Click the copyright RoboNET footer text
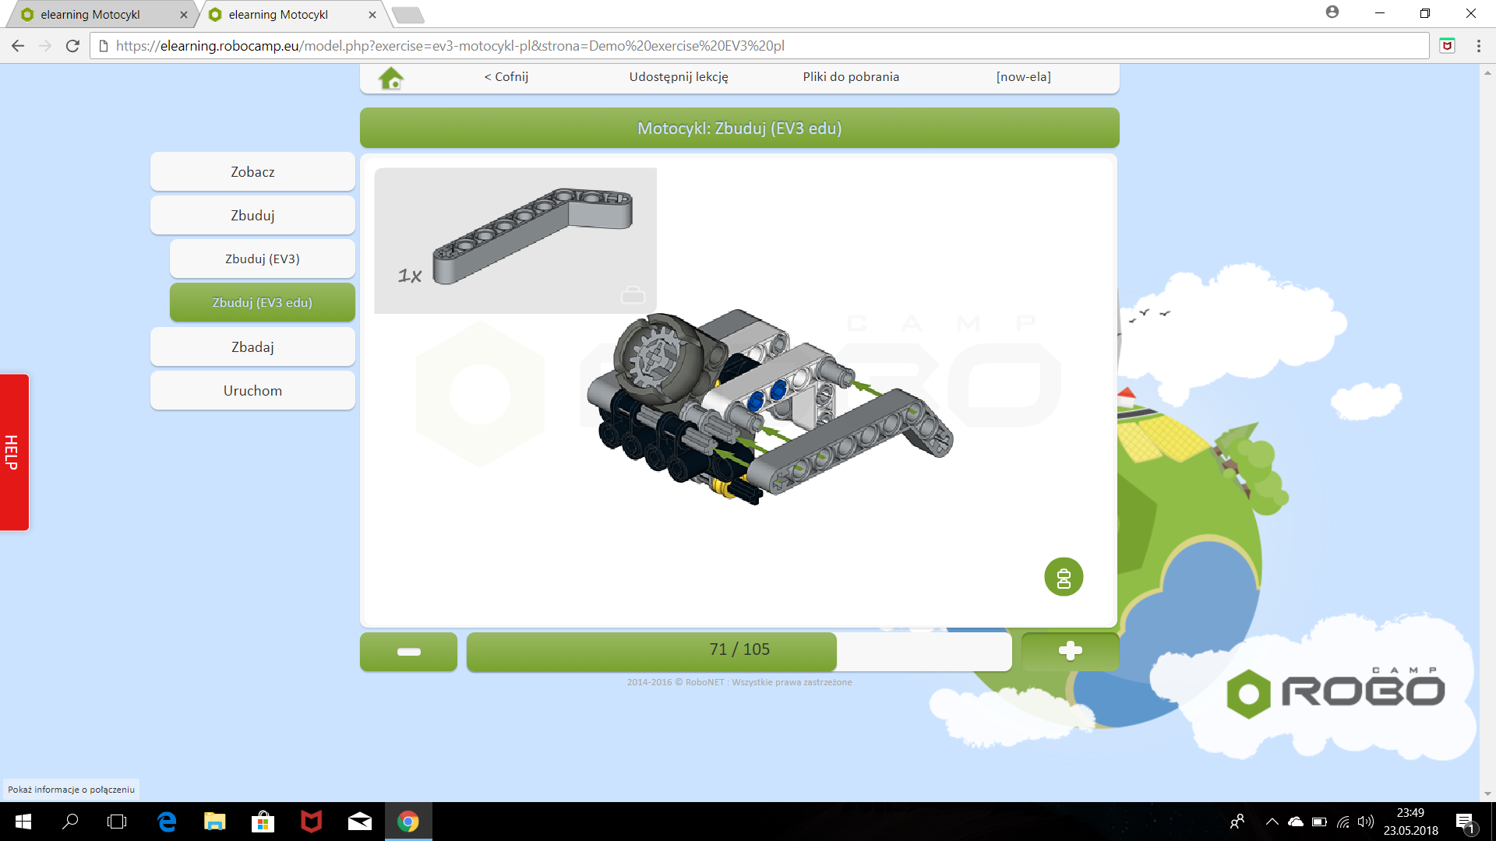This screenshot has height=841, width=1496. click(x=739, y=682)
